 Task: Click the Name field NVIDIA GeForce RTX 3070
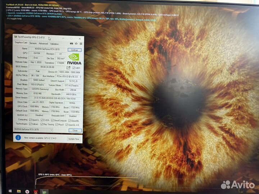coord(47,49)
